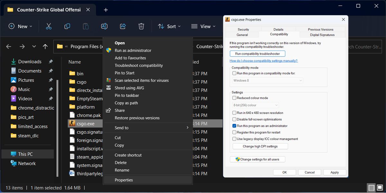Unpin Music using its pin icon

pos(51,89)
